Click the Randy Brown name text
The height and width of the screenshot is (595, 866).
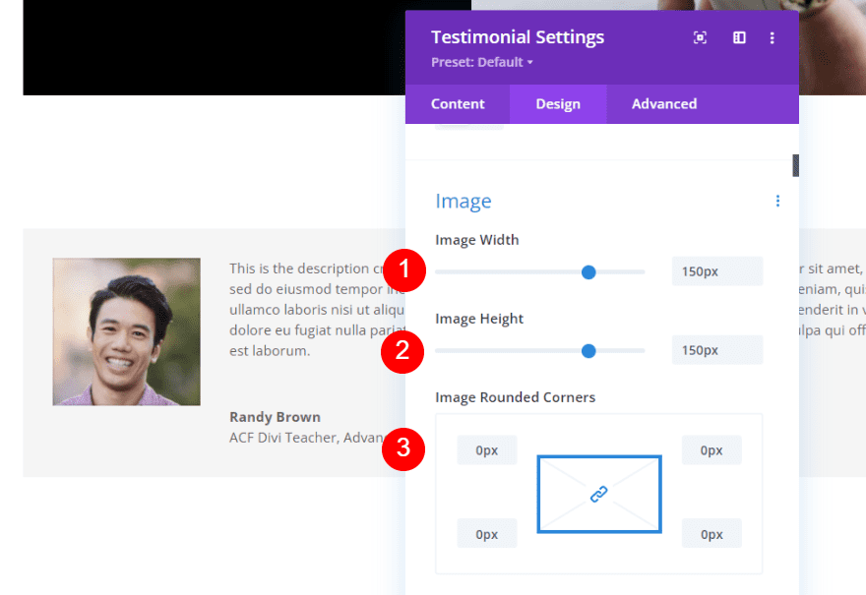[x=275, y=416]
